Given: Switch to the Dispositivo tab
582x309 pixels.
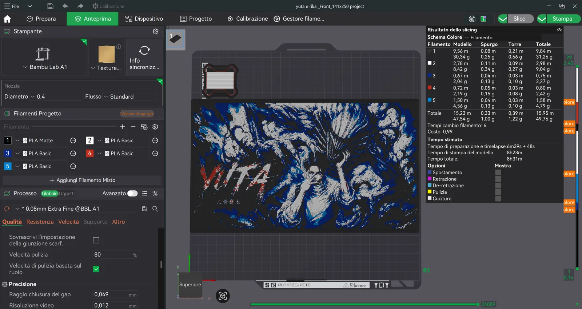Looking at the screenshot, I should pos(144,19).
